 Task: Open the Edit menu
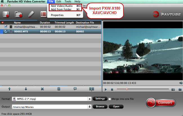point(59,1)
